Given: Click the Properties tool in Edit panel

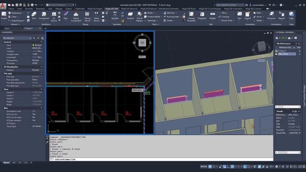Looking at the screenshot, I should click(x=202, y=16).
